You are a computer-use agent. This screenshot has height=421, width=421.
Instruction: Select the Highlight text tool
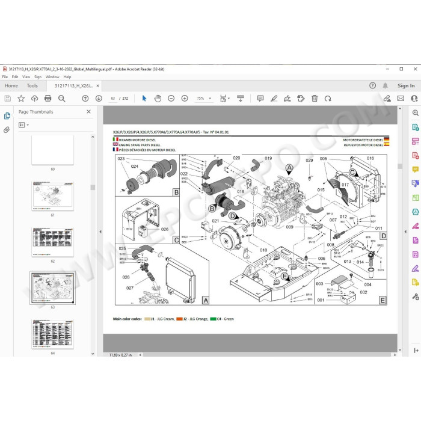[x=274, y=99]
